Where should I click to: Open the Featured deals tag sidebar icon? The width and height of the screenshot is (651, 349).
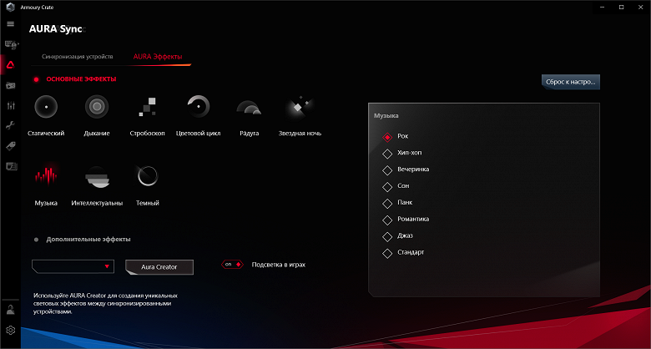(x=11, y=146)
